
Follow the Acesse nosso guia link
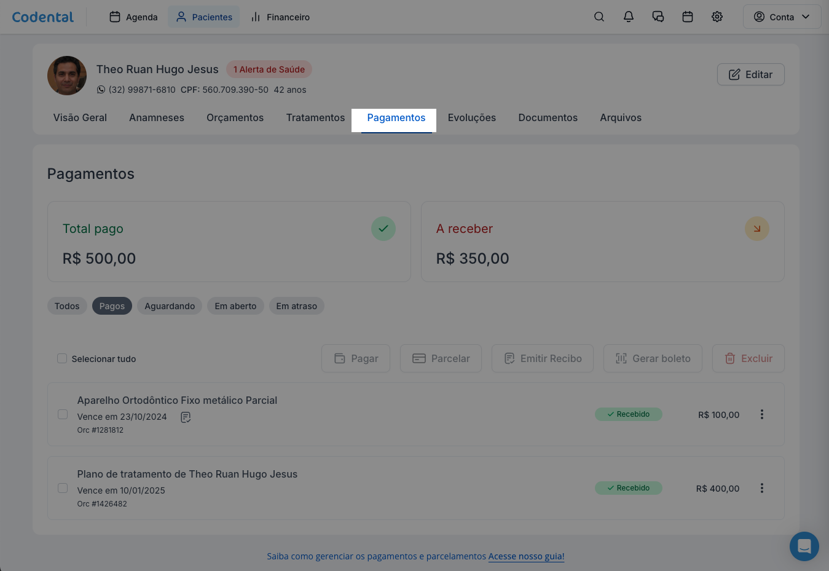[526, 556]
